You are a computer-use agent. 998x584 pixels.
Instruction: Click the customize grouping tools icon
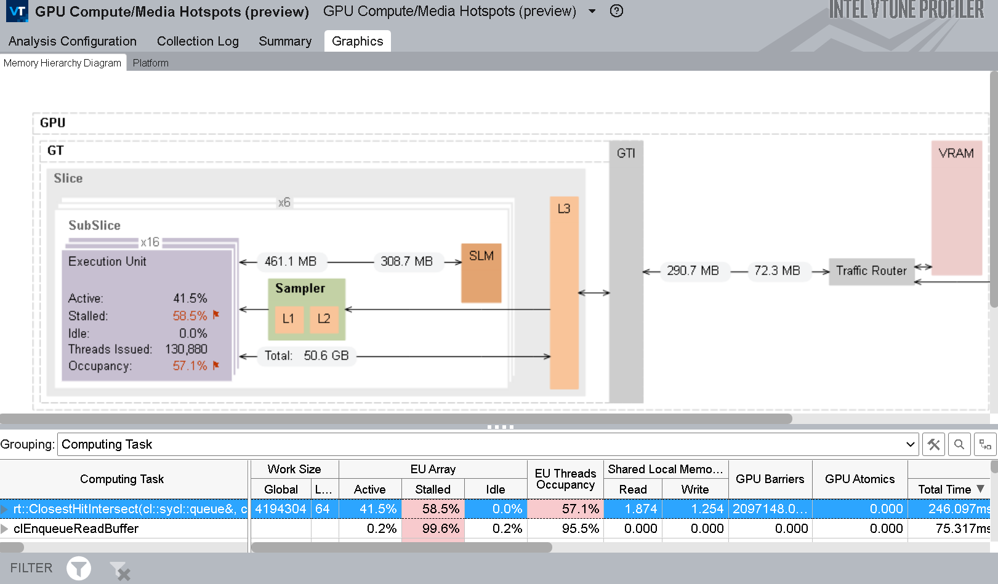click(x=934, y=444)
